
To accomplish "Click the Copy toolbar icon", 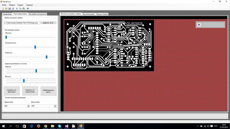I will pos(20,9).
